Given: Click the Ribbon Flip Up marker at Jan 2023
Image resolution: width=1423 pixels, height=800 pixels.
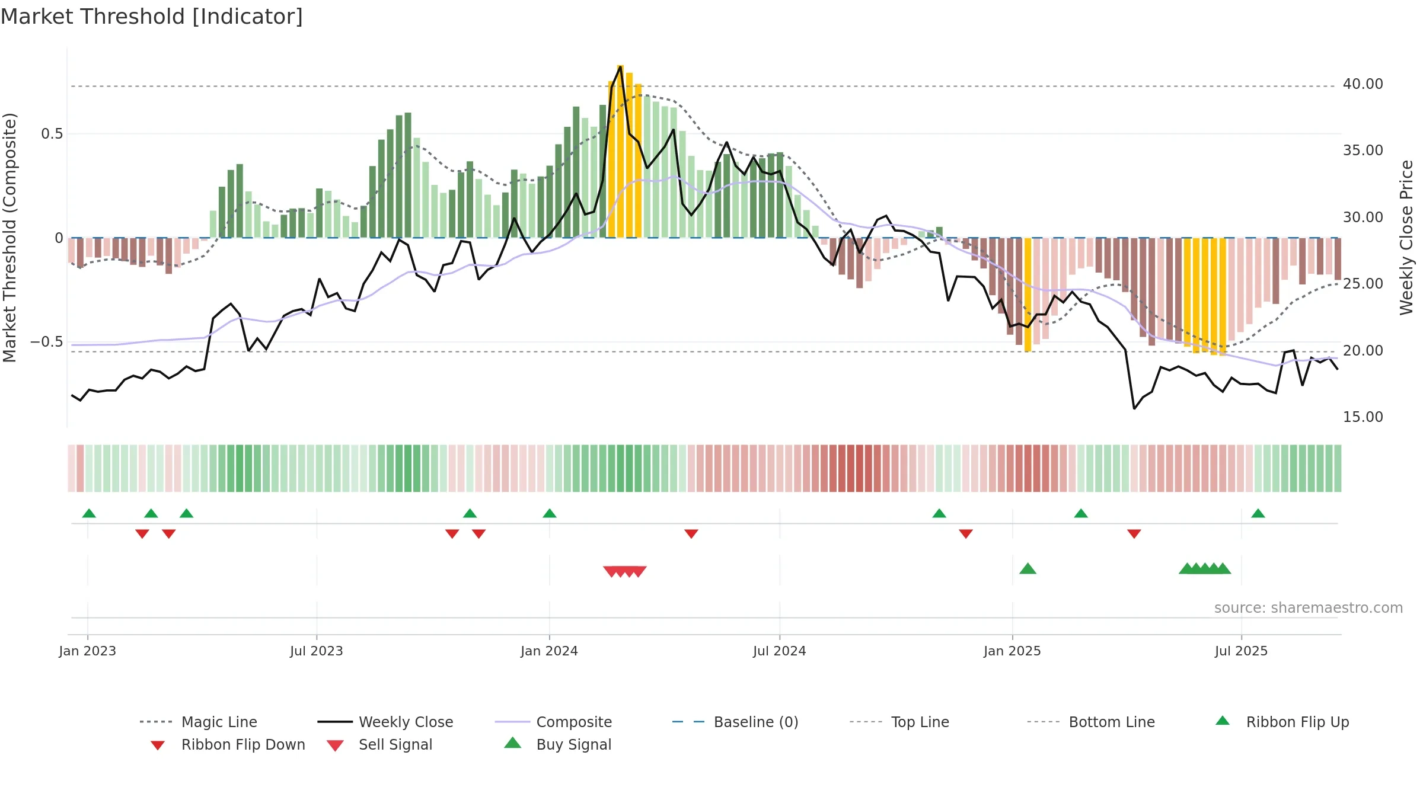Looking at the screenshot, I should [89, 513].
